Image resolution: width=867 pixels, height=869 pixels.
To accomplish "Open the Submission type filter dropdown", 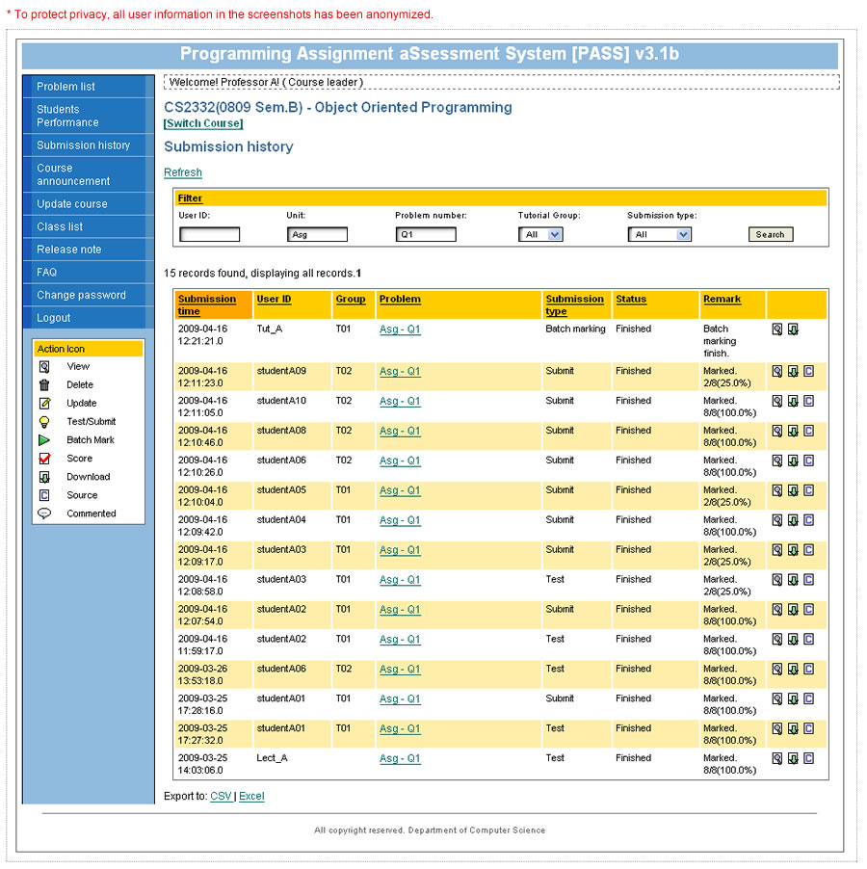I will coord(660,234).
